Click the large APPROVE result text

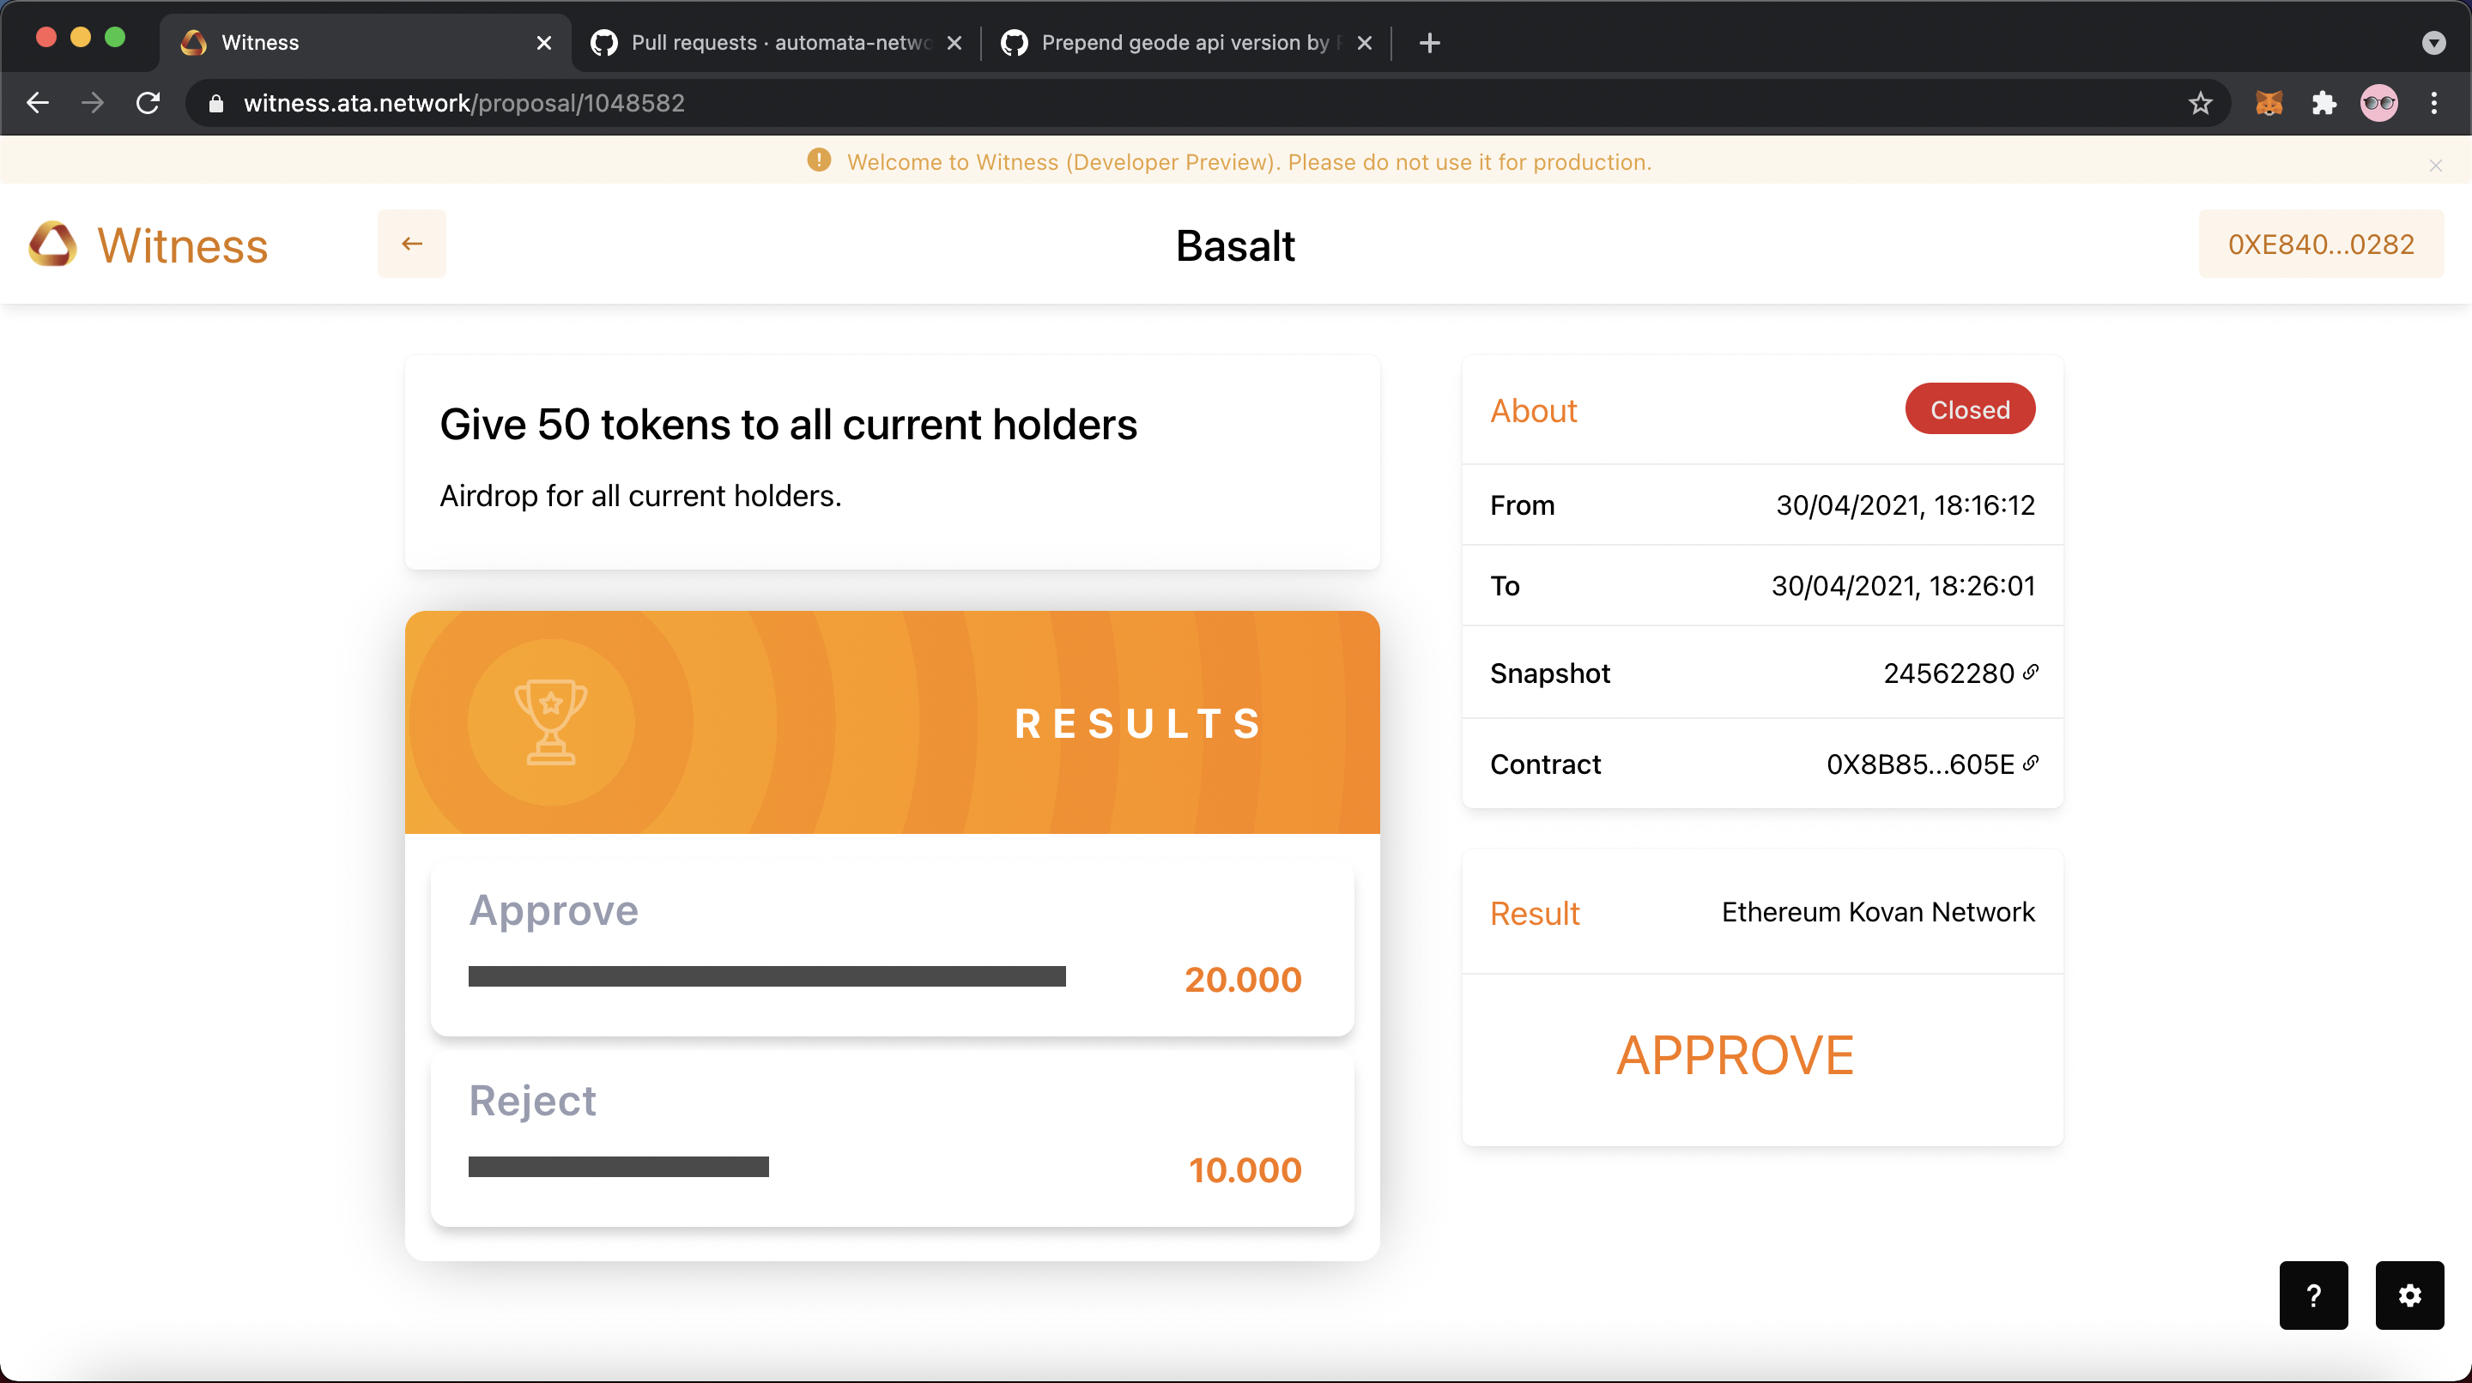point(1735,1055)
